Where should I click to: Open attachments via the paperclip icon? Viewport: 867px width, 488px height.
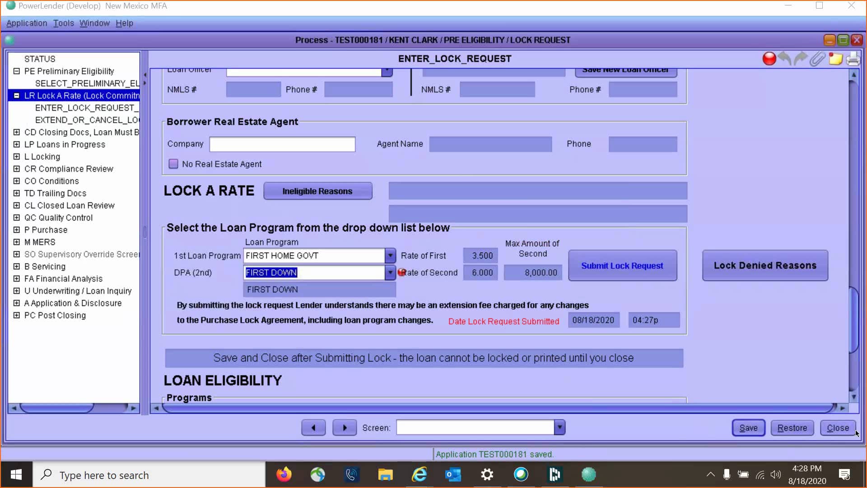point(817,59)
